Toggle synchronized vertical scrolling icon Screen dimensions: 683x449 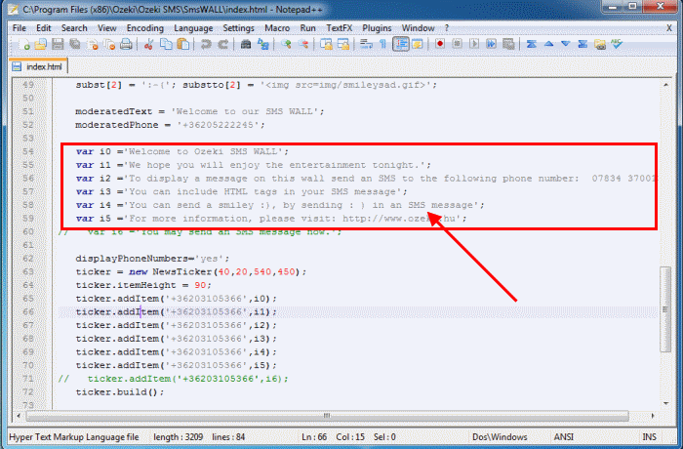click(326, 45)
